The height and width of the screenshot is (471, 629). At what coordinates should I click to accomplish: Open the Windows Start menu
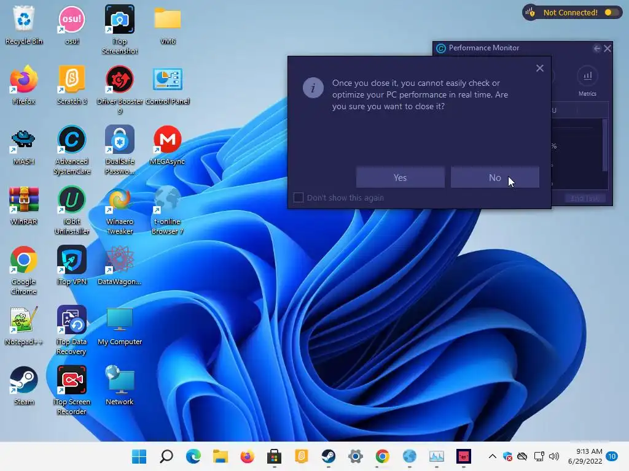(139, 456)
